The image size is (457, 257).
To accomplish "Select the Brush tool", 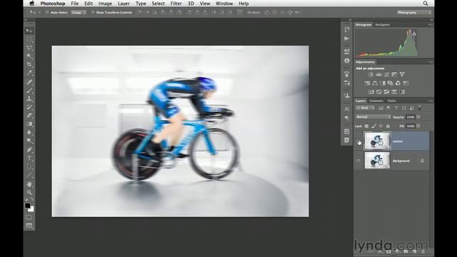I will [x=29, y=90].
